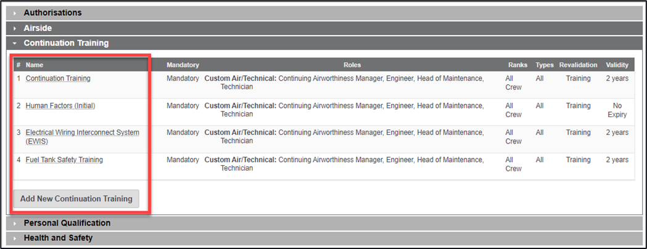Click the Revalidation column header

[x=578, y=65]
